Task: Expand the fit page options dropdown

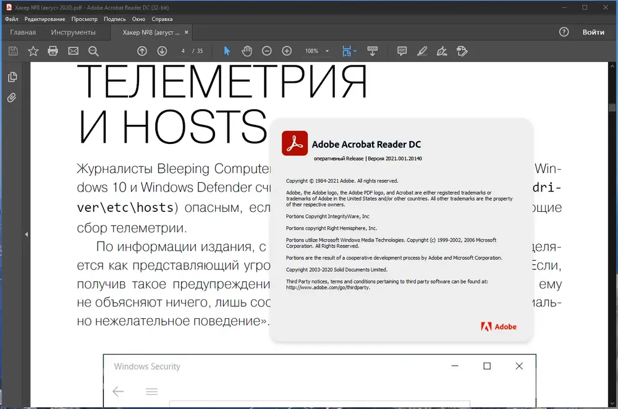Action: click(355, 51)
